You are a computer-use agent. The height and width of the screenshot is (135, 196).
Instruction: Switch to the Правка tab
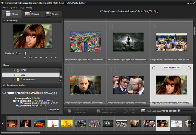[x=31, y=14]
